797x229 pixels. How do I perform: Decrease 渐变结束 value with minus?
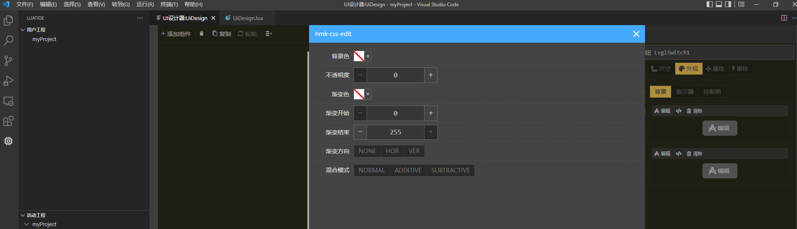[360, 132]
